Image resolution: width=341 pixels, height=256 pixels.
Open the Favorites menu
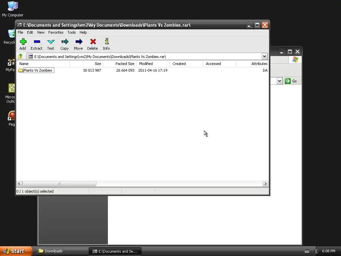point(56,32)
